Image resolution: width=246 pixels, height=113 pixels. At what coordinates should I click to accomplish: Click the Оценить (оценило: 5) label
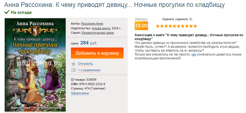click(177, 19)
